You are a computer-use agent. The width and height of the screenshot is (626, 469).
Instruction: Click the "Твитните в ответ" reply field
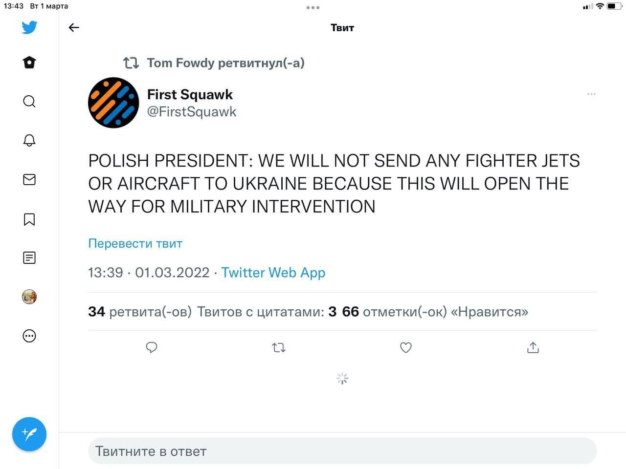pos(342,451)
